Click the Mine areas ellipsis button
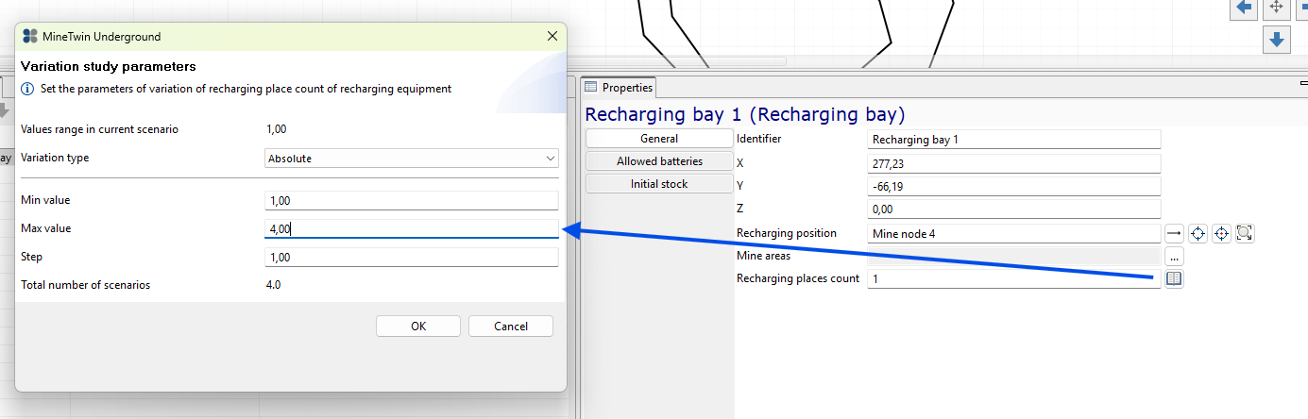Screen dimensions: 1308x419 1174,256
